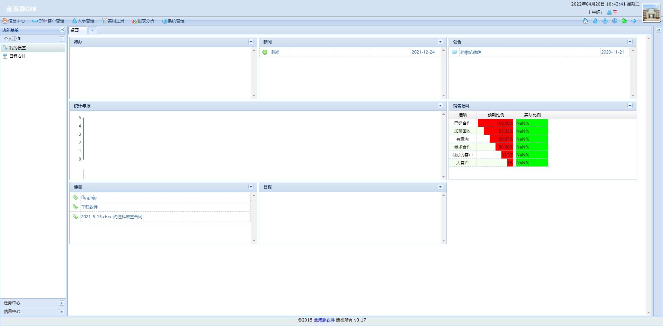Screen dimensions: 663x326
Task: Open the 报表分析 menu
Action: click(x=143, y=21)
